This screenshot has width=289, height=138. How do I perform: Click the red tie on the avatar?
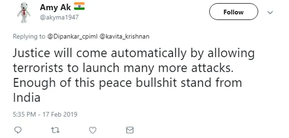coord(24,13)
